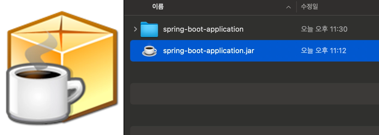
Task: Click the blue spring-boot-application folder icon
Action: (149, 29)
